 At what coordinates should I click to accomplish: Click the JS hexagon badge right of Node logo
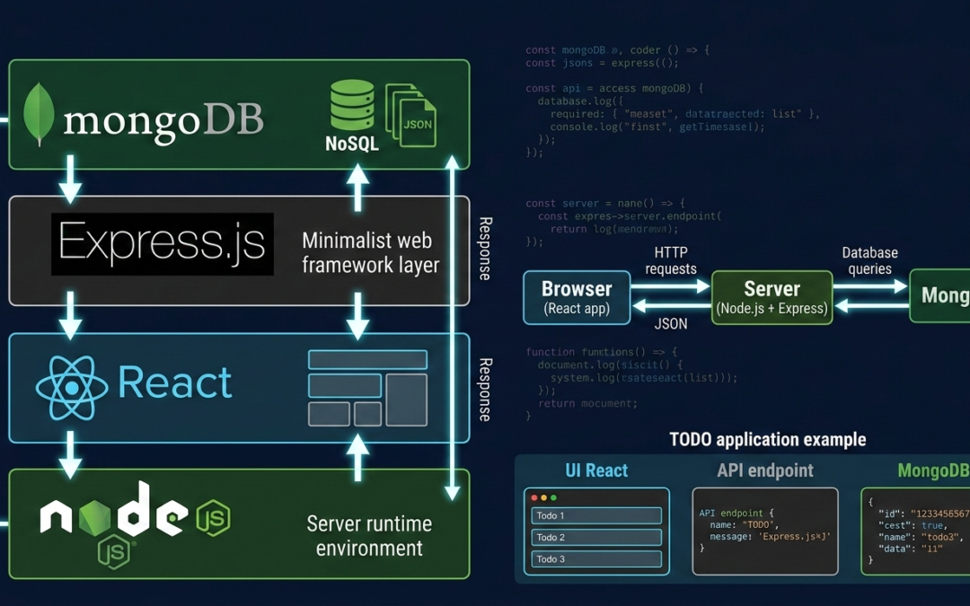[x=213, y=517]
